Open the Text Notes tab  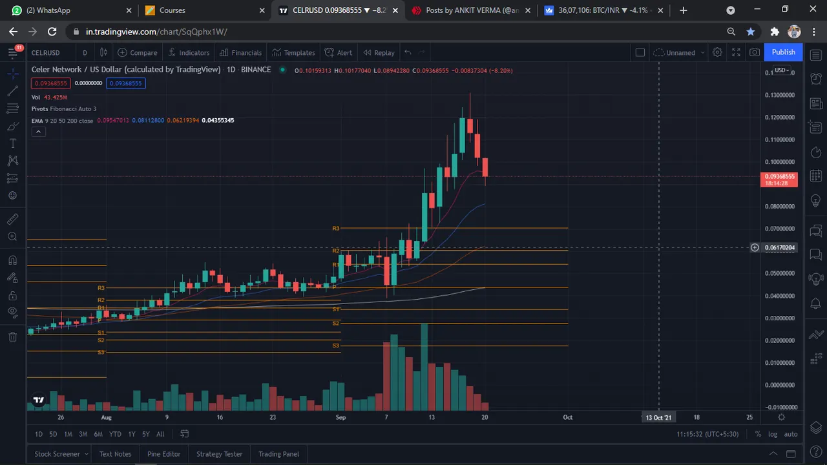pos(115,454)
